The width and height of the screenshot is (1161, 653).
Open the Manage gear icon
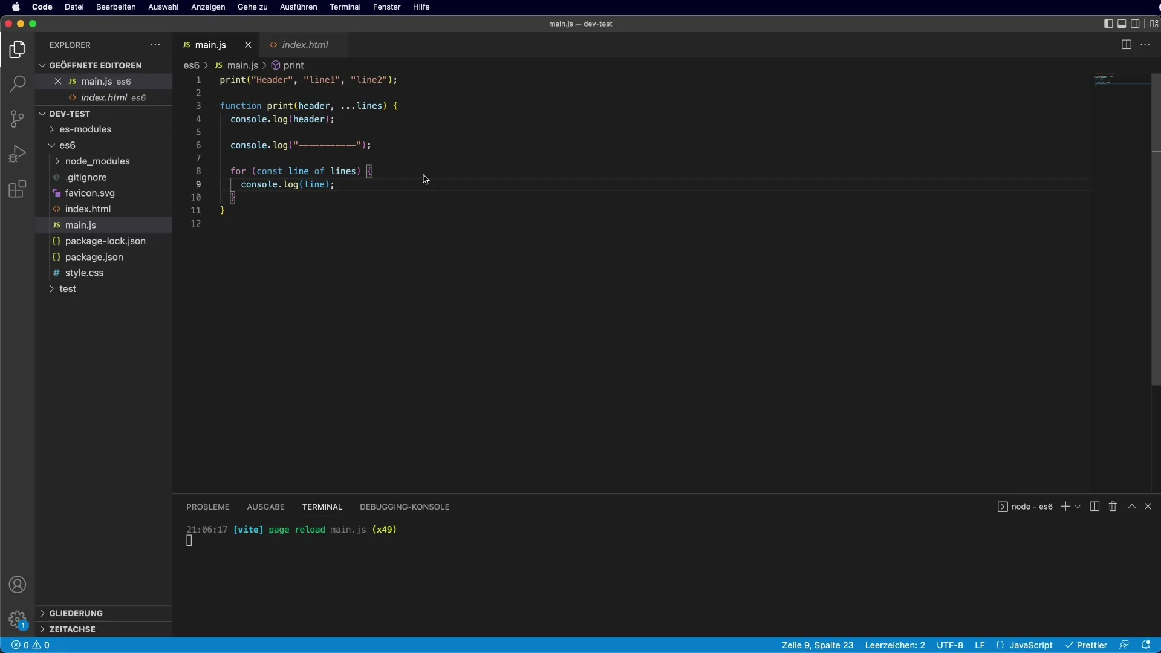pos(18,620)
